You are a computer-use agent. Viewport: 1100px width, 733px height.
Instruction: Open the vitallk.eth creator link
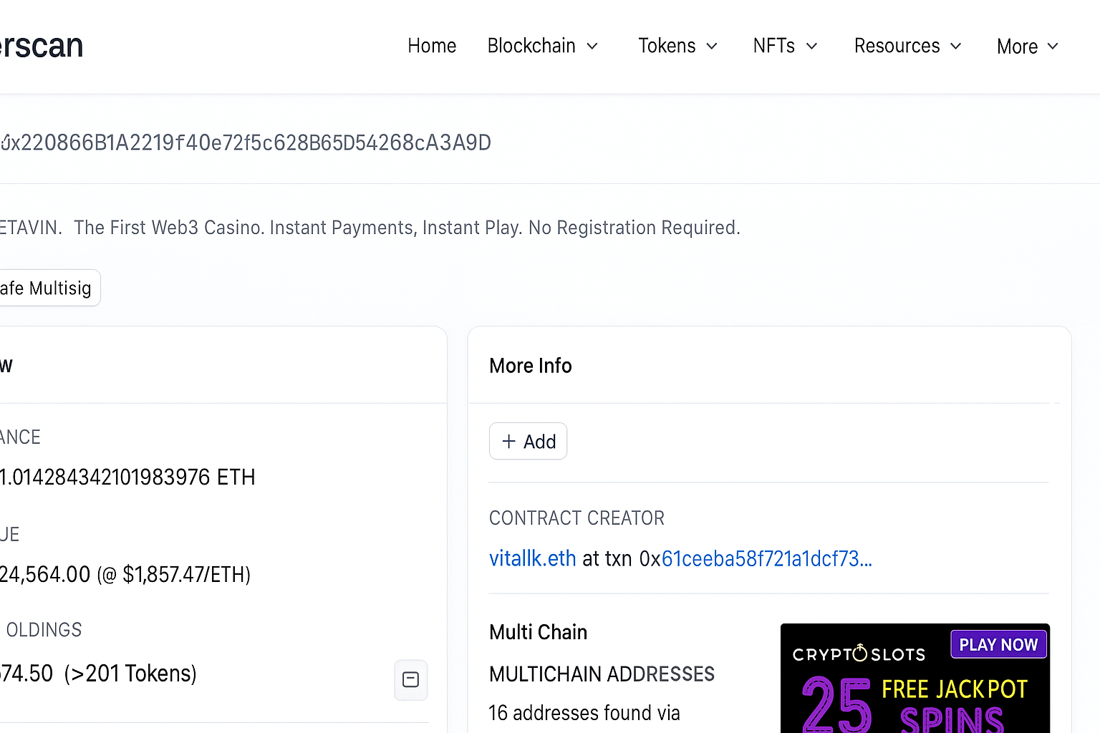coord(532,558)
